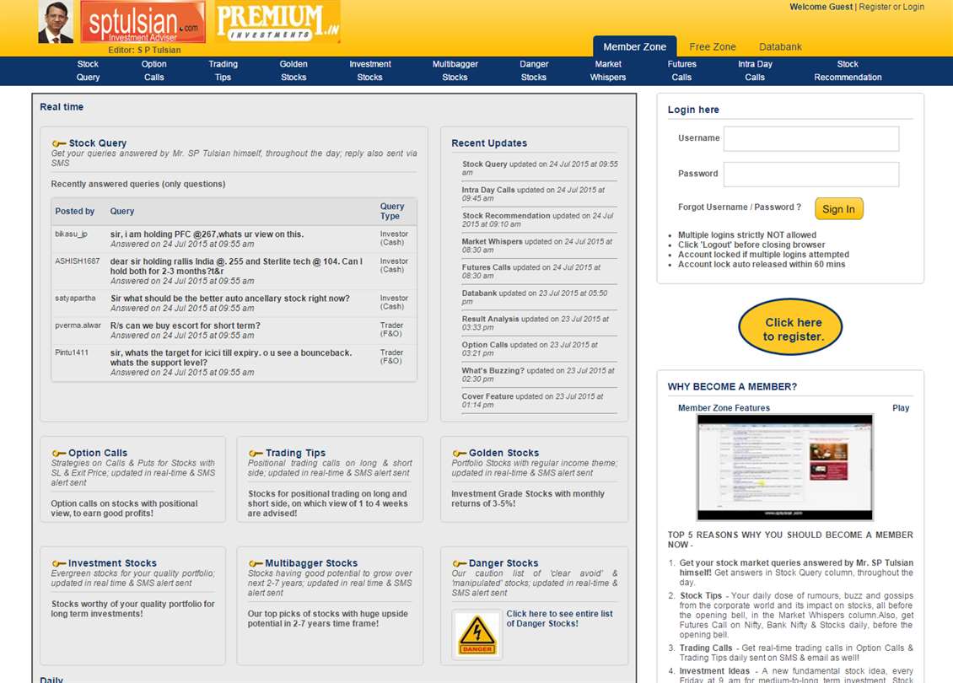Click the yellow danger warning sign icon
953x683 pixels.
point(477,634)
